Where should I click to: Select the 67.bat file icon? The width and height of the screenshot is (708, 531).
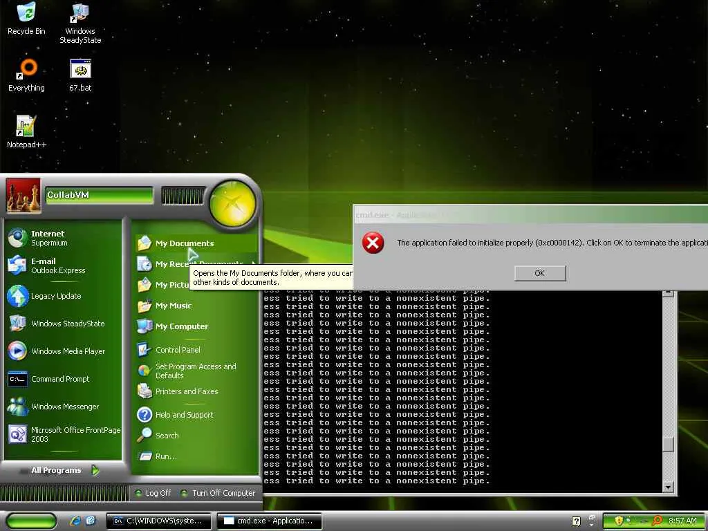80,75
